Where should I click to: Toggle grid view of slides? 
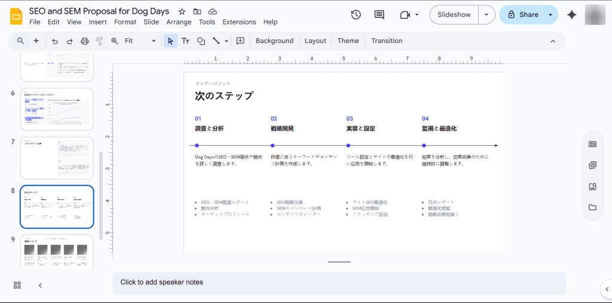(17, 285)
